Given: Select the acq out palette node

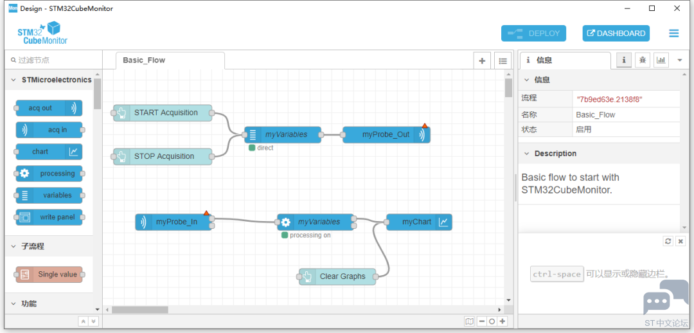Looking at the screenshot, I should click(49, 108).
